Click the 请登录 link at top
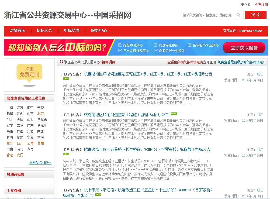This screenshot has width=270, height=199. click(245, 5)
